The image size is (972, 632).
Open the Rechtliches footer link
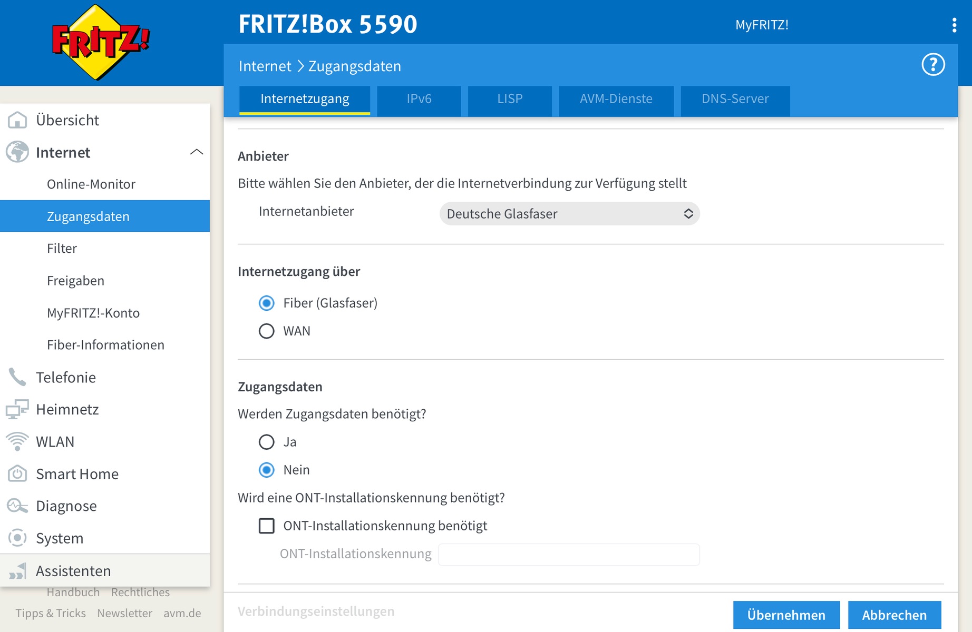pyautogui.click(x=140, y=592)
